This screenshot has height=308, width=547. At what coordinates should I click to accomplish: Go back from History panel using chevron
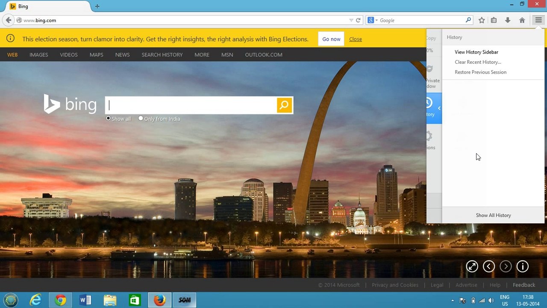click(x=439, y=108)
